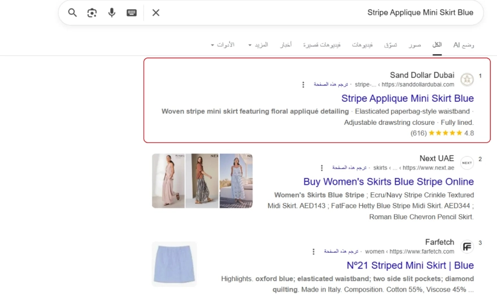Open the on-screen keyboard icon
This screenshot has height=295, width=497.
[132, 12]
